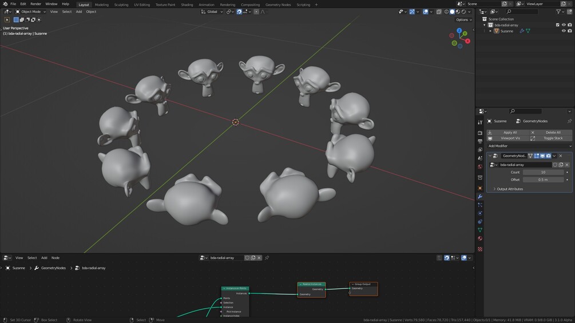Click the Apply All button
This screenshot has width=575, height=323.
pyautogui.click(x=510, y=132)
